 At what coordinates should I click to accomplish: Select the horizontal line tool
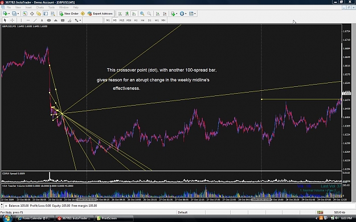[28, 20]
